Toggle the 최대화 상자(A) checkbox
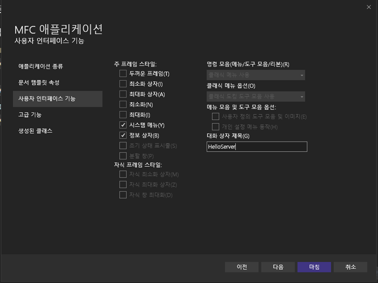Image resolution: width=378 pixels, height=283 pixels. 123,94
